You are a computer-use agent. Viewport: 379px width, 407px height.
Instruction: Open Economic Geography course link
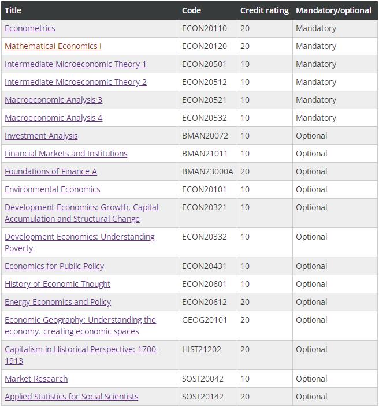pyautogui.click(x=80, y=326)
